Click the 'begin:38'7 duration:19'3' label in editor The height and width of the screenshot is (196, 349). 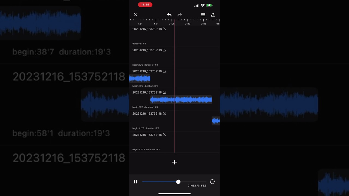point(145,86)
